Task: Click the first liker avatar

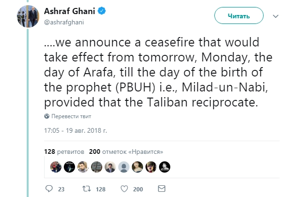Action: [55, 167]
